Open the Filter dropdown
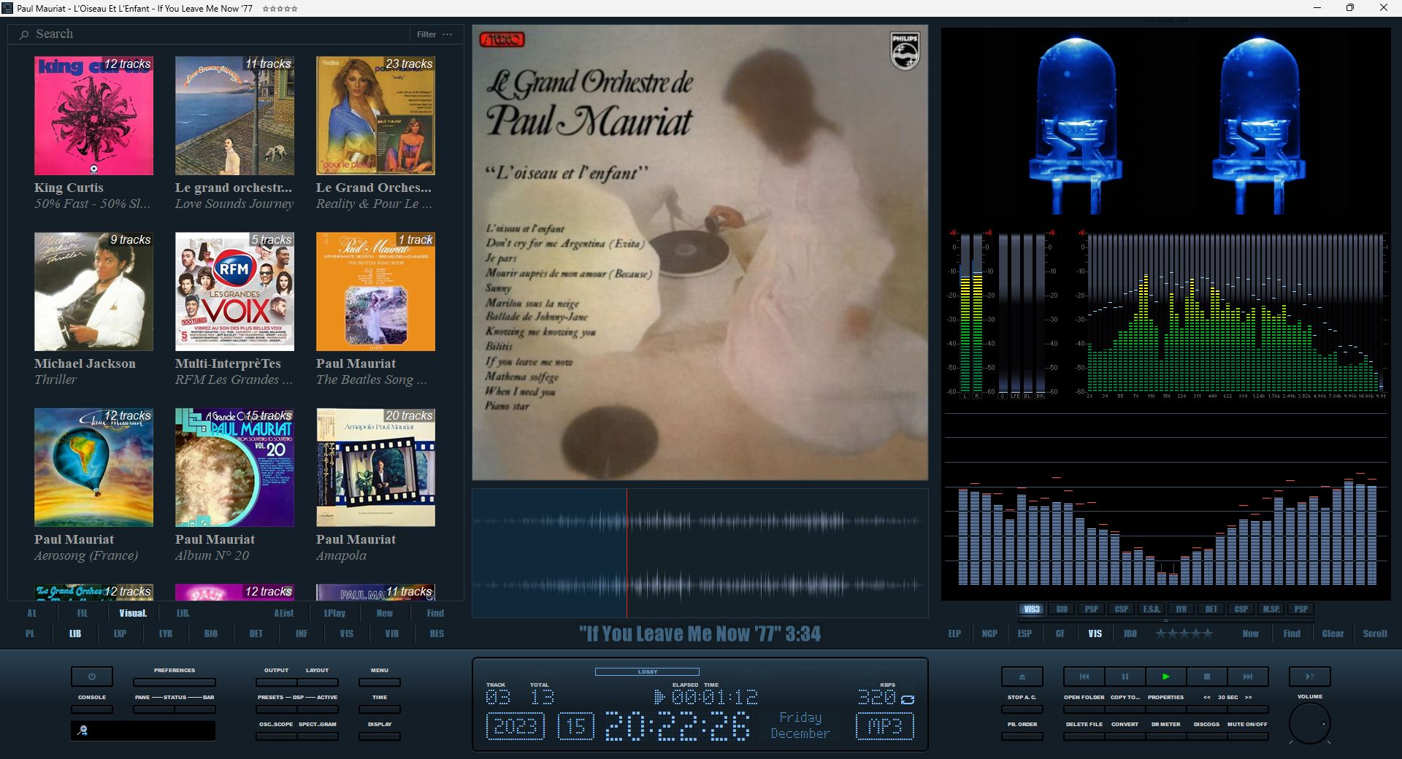This screenshot has width=1402, height=759. tap(426, 34)
